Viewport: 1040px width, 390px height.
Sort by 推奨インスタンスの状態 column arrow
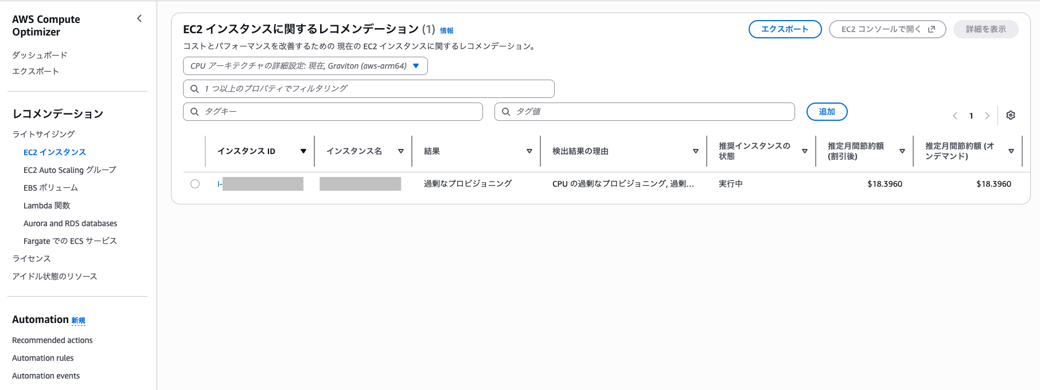(805, 151)
